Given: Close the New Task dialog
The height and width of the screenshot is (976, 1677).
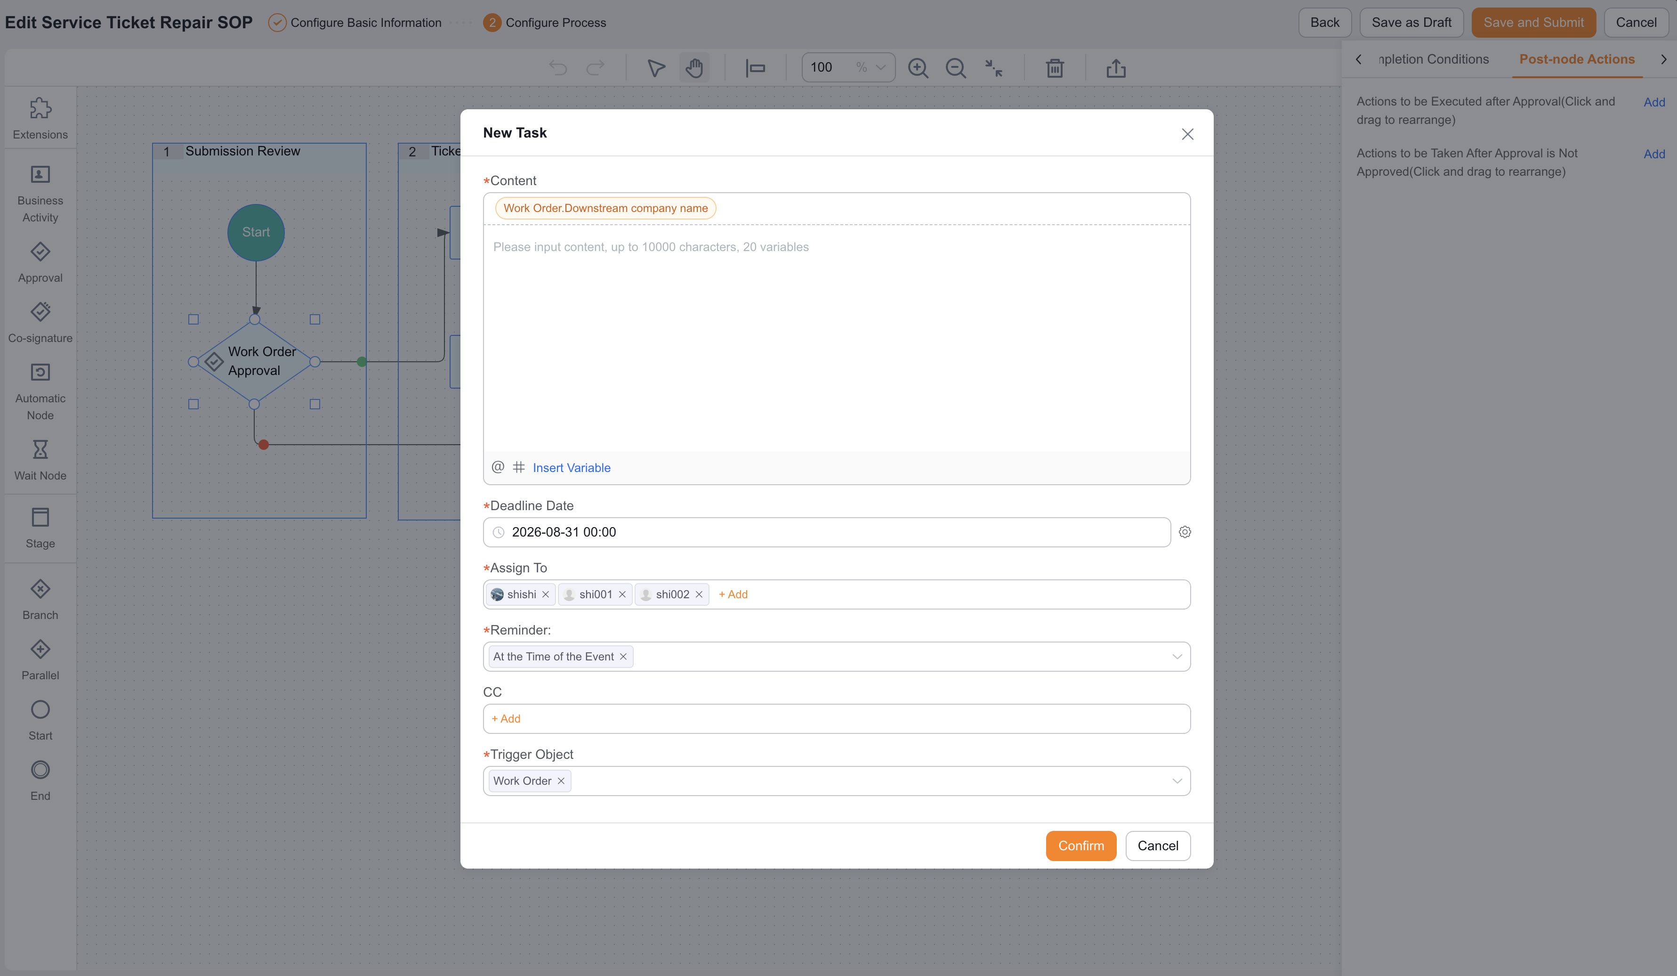Looking at the screenshot, I should coord(1187,135).
